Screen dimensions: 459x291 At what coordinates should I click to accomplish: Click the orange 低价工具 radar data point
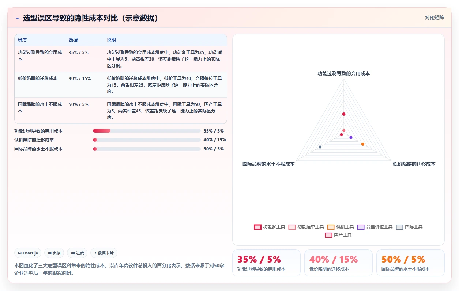tap(363, 144)
